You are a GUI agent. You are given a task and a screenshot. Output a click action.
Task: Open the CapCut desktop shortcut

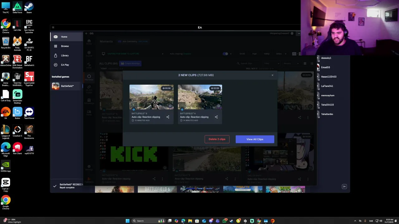coord(6,185)
